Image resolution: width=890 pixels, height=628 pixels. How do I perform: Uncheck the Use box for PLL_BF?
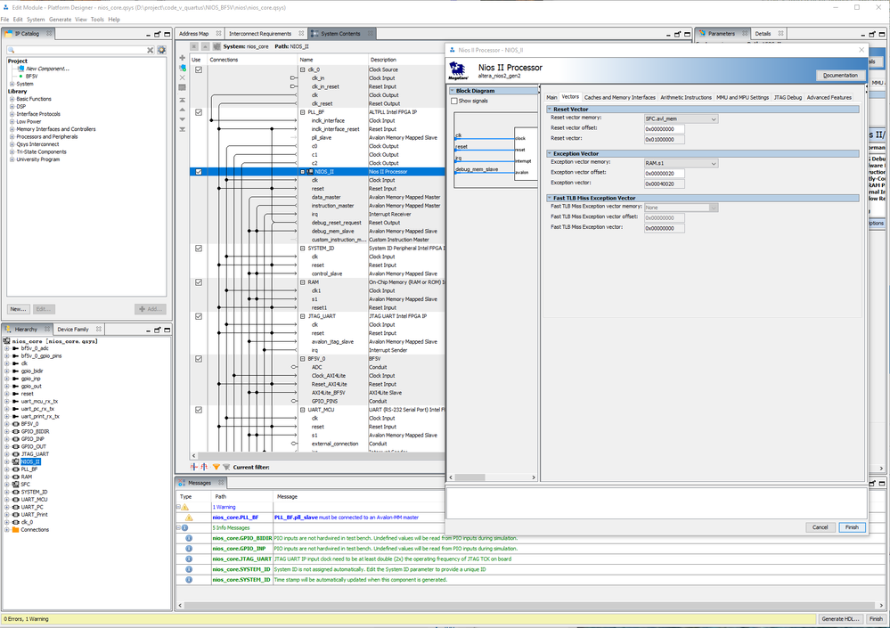pos(199,112)
